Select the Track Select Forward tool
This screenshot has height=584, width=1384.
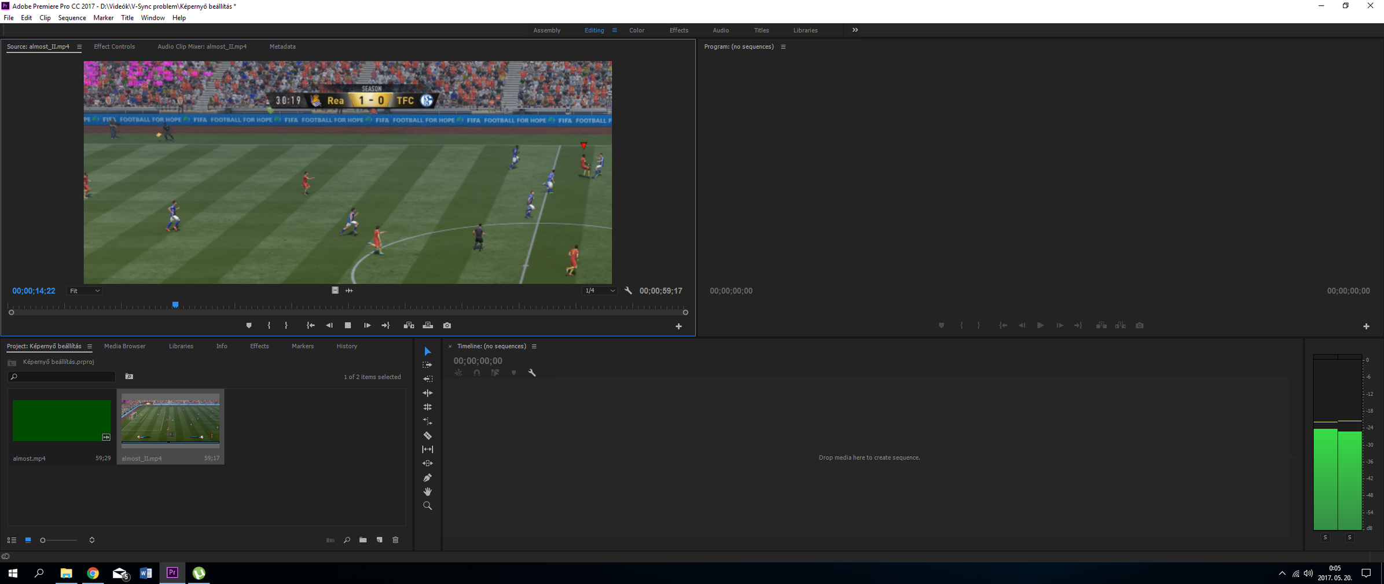pyautogui.click(x=427, y=365)
